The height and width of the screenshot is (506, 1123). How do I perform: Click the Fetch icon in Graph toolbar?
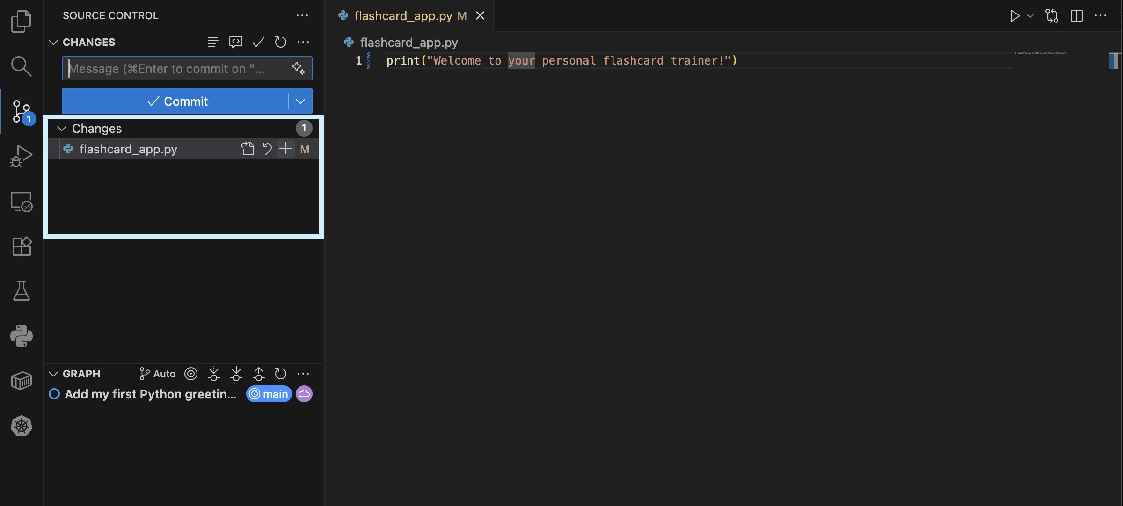click(x=213, y=373)
